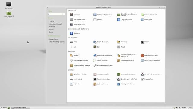193x109 pixels.
Task: Click the search icon in Filter field
Action: (x=63, y=14)
